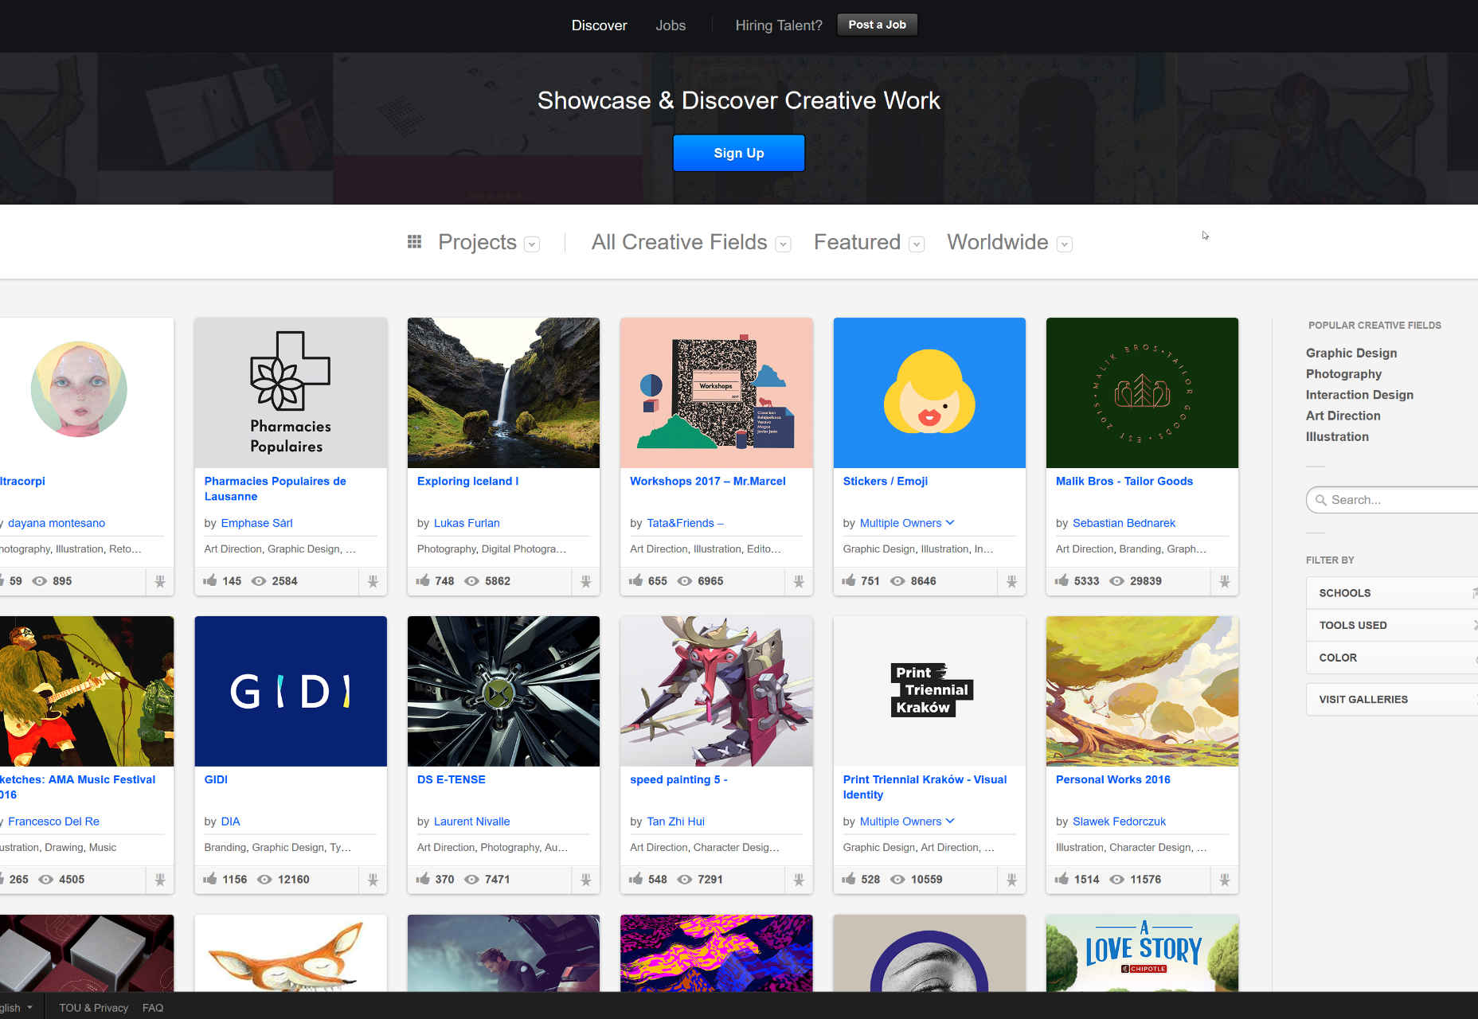Open the Featured sort dropdown

(917, 244)
